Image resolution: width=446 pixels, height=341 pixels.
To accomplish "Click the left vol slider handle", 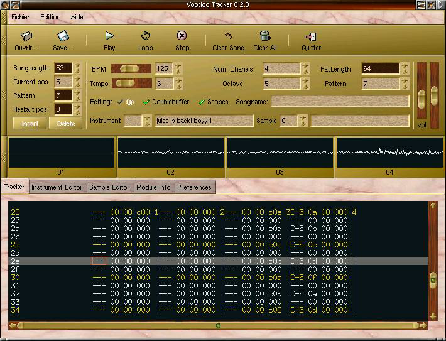I will [x=422, y=99].
